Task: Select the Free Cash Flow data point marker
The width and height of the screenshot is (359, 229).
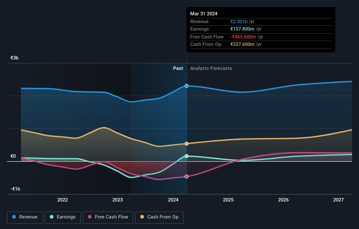Action: point(187,177)
